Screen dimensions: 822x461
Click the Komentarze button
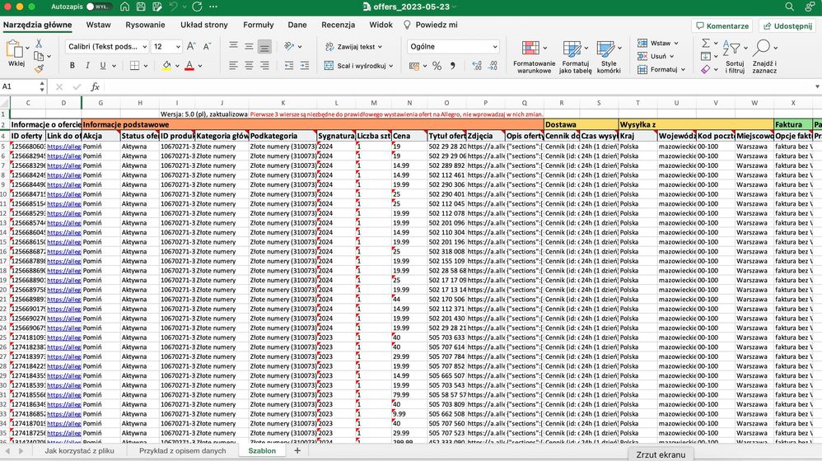722,26
